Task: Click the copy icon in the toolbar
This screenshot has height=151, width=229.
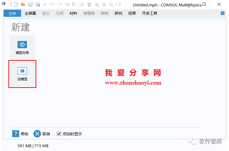Action: 67,4
